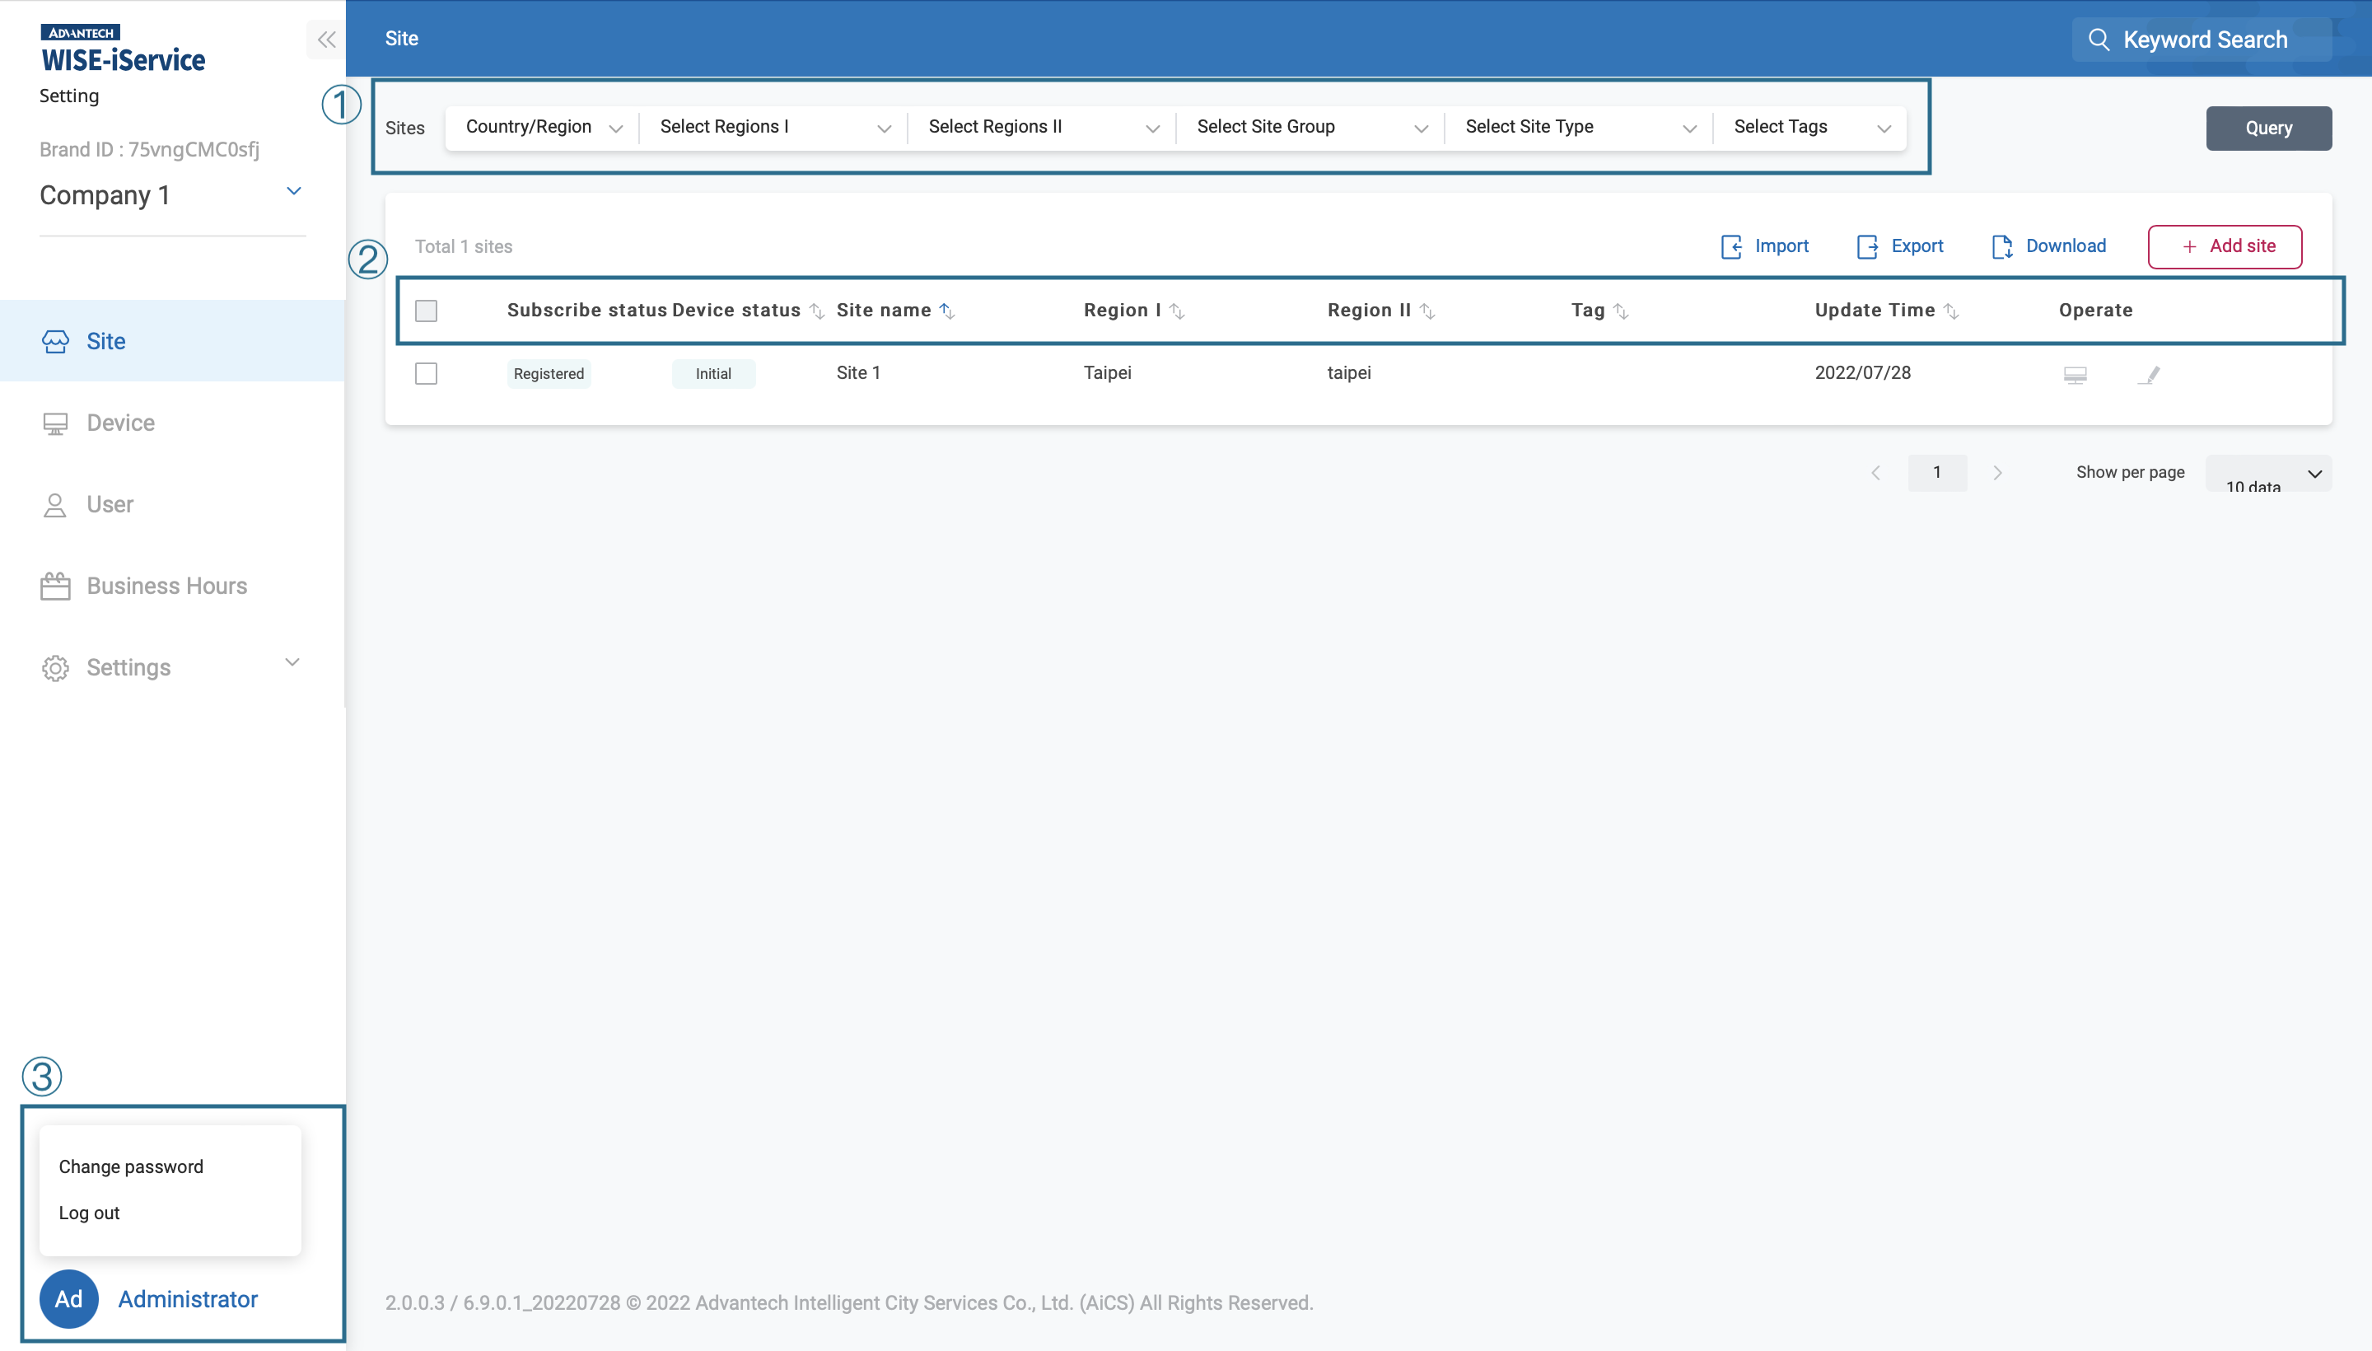The width and height of the screenshot is (2372, 1351).
Task: Tick the checkbox for Site 1 row
Action: [426, 374]
